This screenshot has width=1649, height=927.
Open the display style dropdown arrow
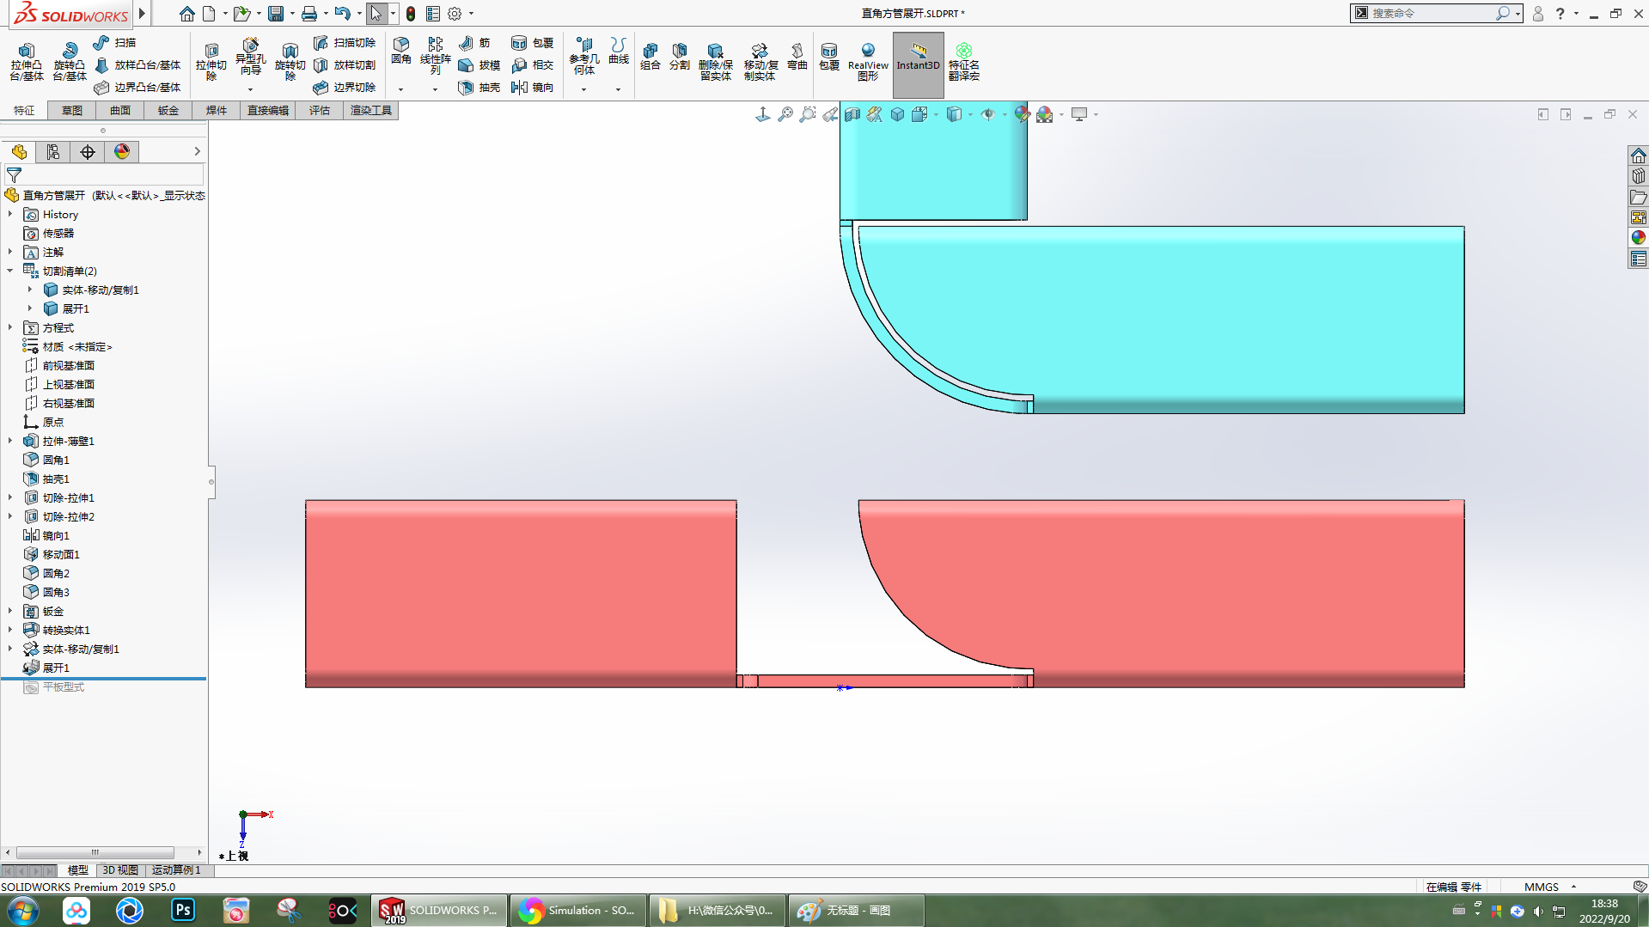point(970,114)
